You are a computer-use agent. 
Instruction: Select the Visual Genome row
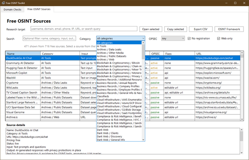point(123,113)
